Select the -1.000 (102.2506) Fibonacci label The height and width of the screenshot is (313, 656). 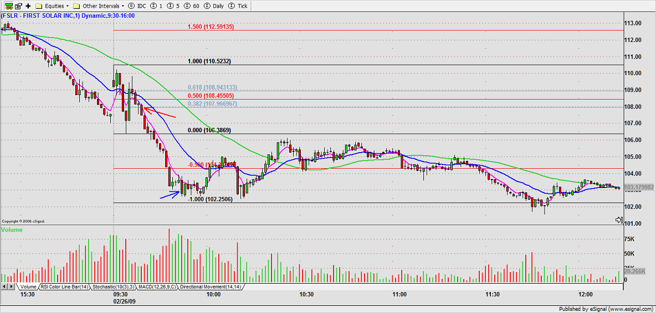coord(210,200)
